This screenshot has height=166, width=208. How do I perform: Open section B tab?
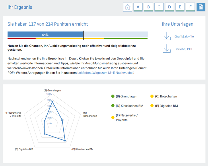(x=148, y=7)
